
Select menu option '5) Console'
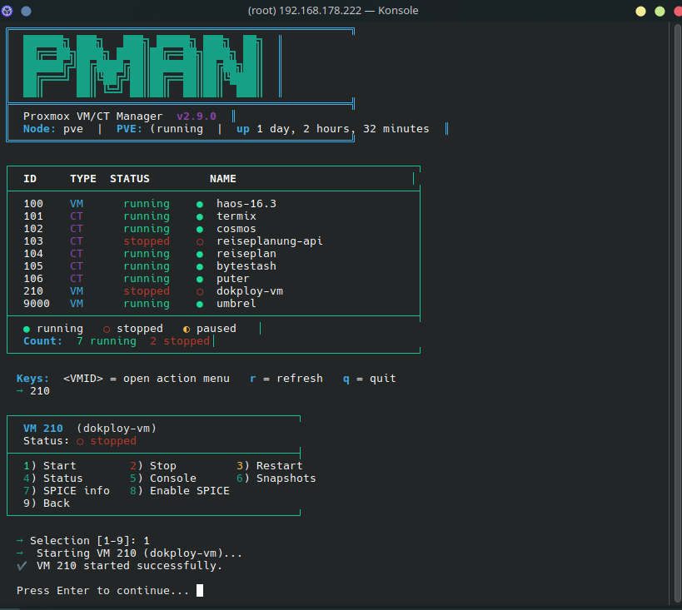pyautogui.click(x=163, y=479)
